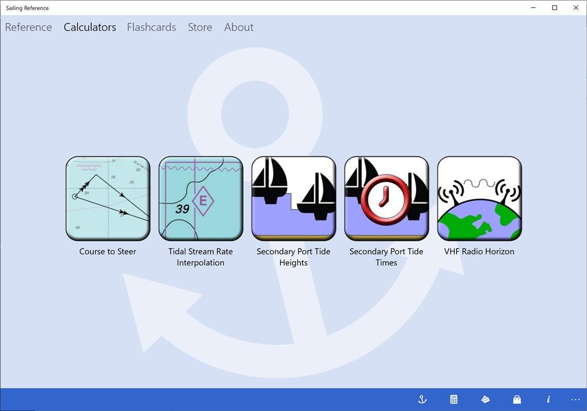Viewport: 587px width, 411px height.
Task: Switch to the Reference tab
Action: coord(28,27)
